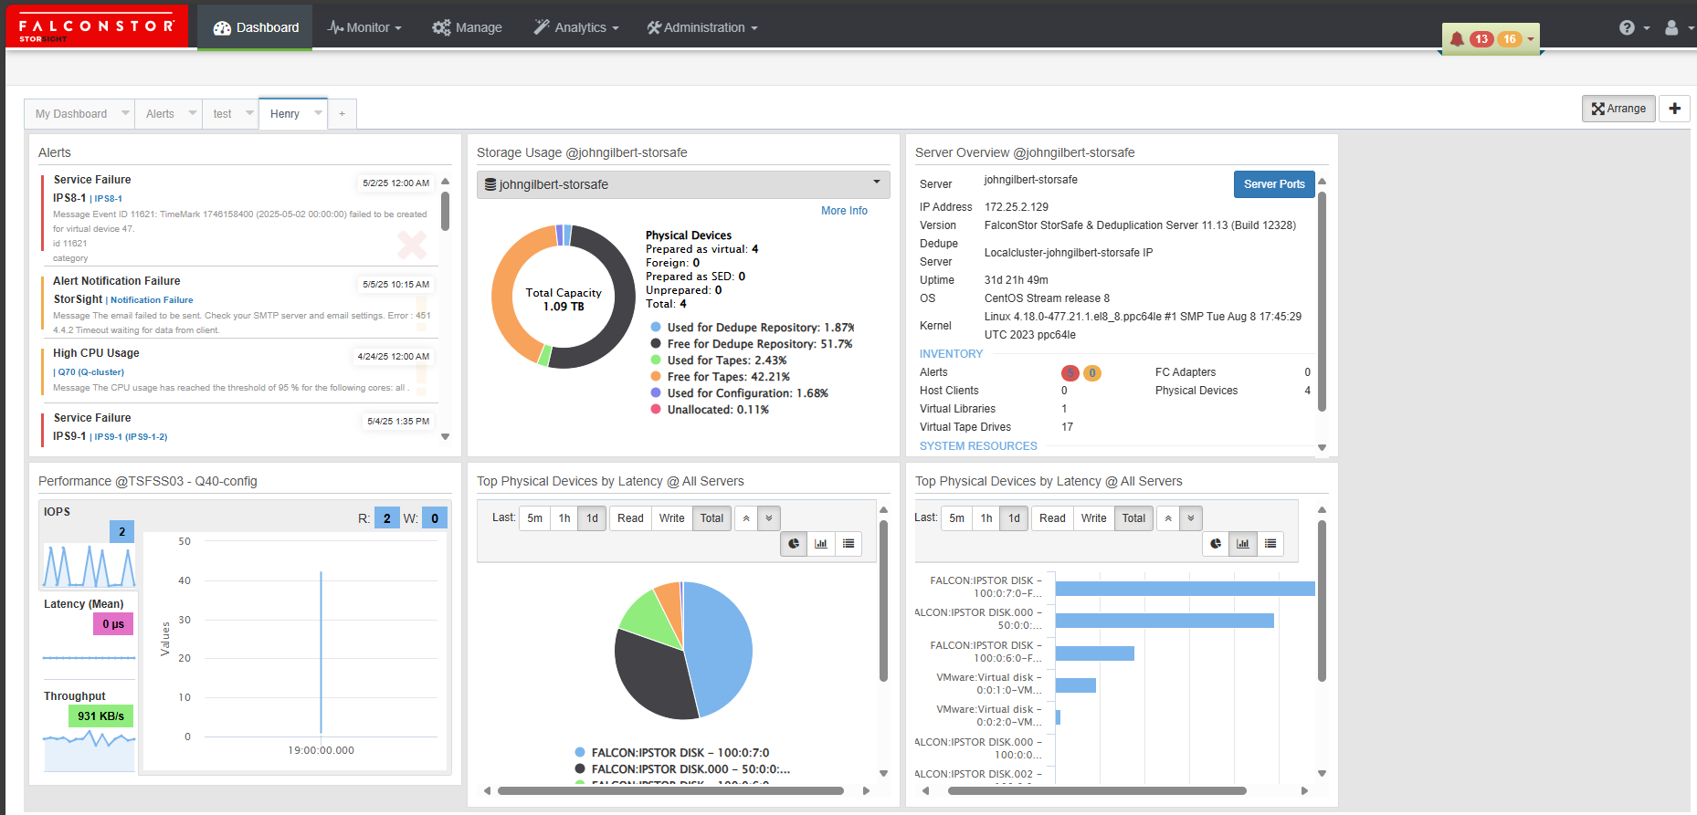The height and width of the screenshot is (815, 1697).
Task: Click the red alerts badge in Server Overview inventory
Action: (1070, 372)
